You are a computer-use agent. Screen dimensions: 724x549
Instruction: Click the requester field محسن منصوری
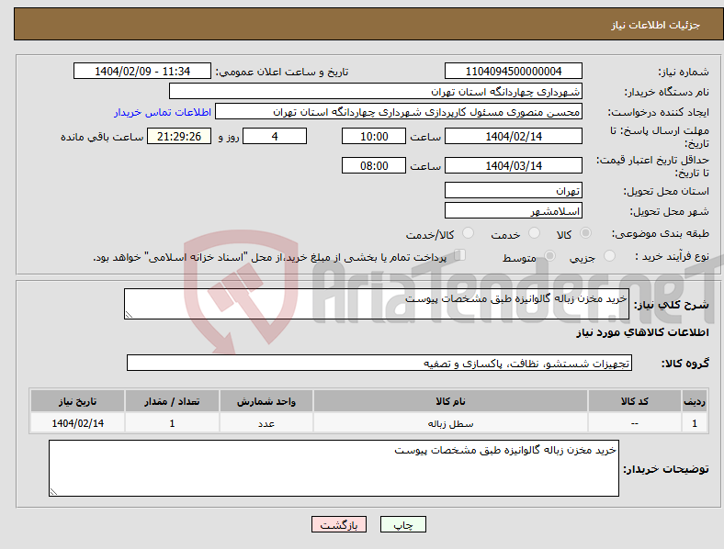tap(399, 112)
